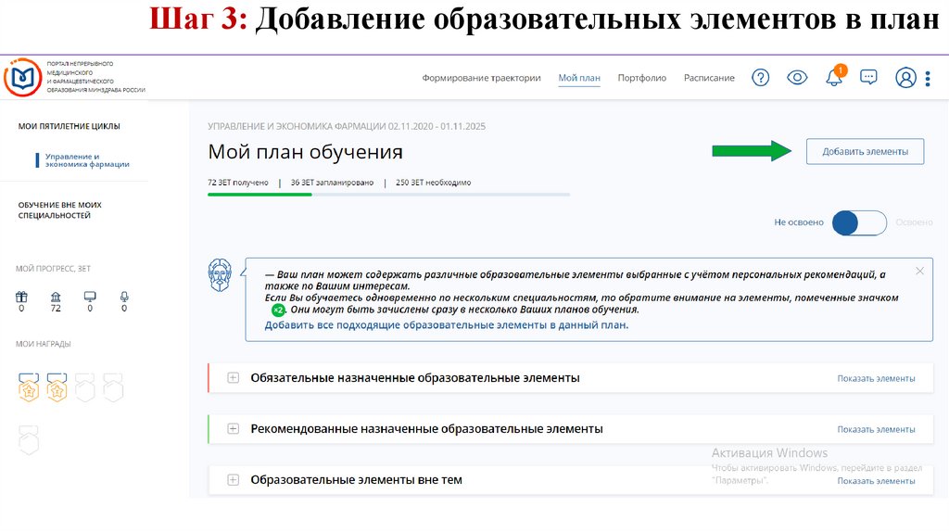This screenshot has height=532, width=949.
Task: Click the advisor avatar icon
Action: point(220,275)
